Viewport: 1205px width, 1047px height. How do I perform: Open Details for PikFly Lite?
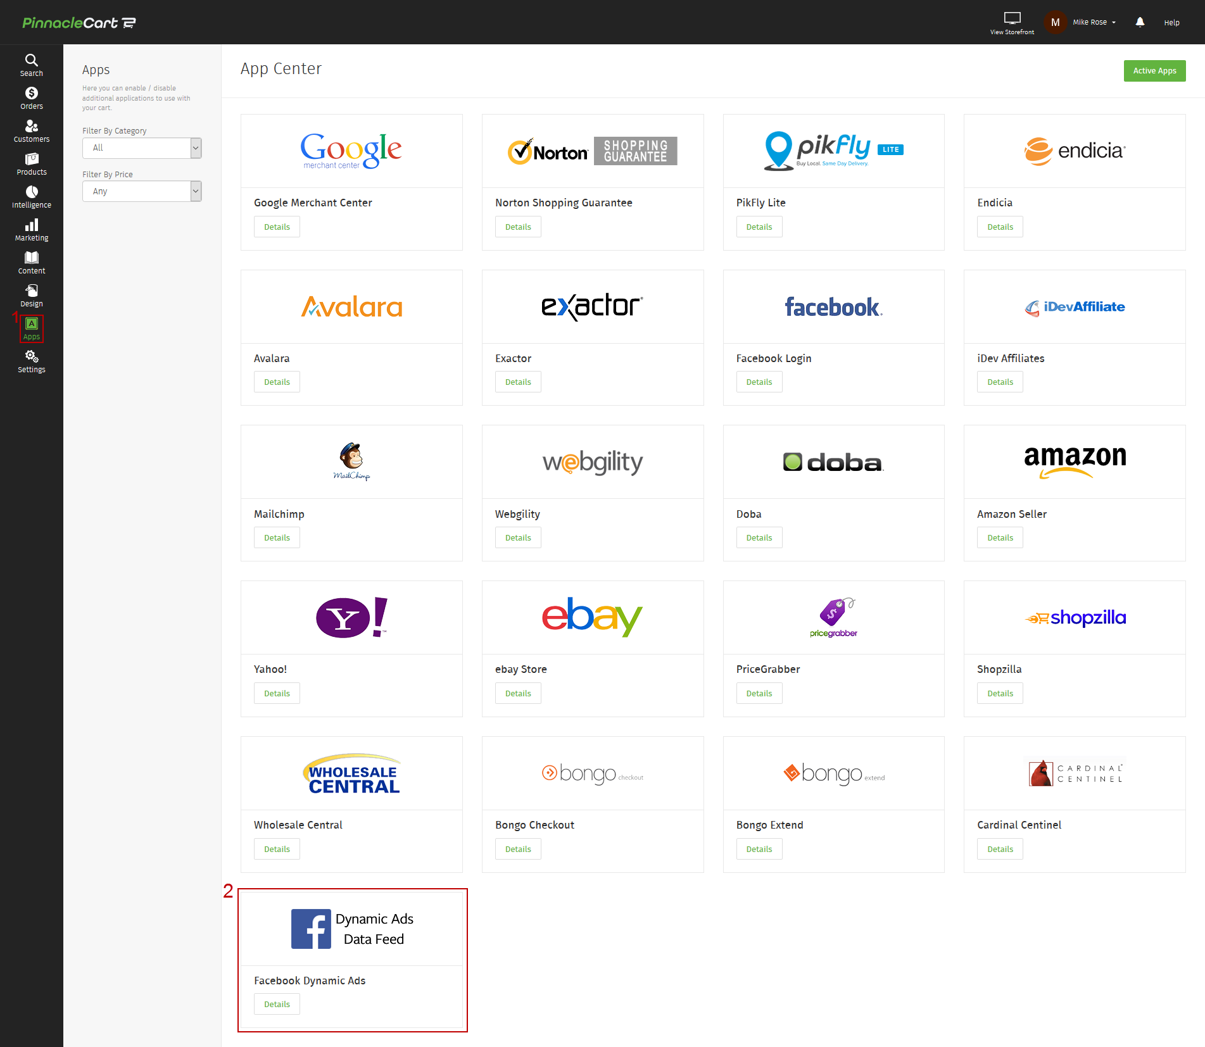(x=759, y=227)
